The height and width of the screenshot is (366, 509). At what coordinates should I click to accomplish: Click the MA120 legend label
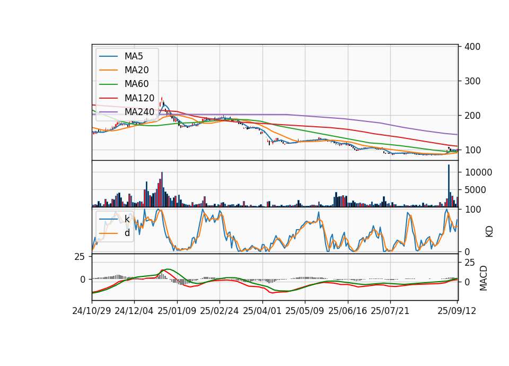(139, 98)
